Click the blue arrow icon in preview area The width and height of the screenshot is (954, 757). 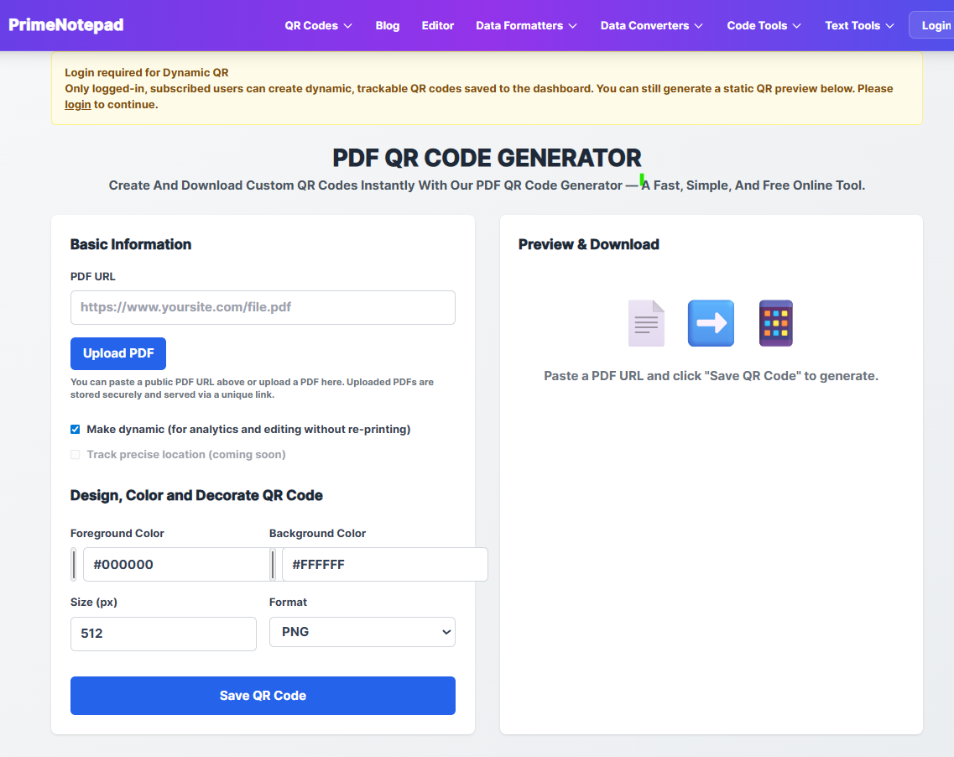711,322
